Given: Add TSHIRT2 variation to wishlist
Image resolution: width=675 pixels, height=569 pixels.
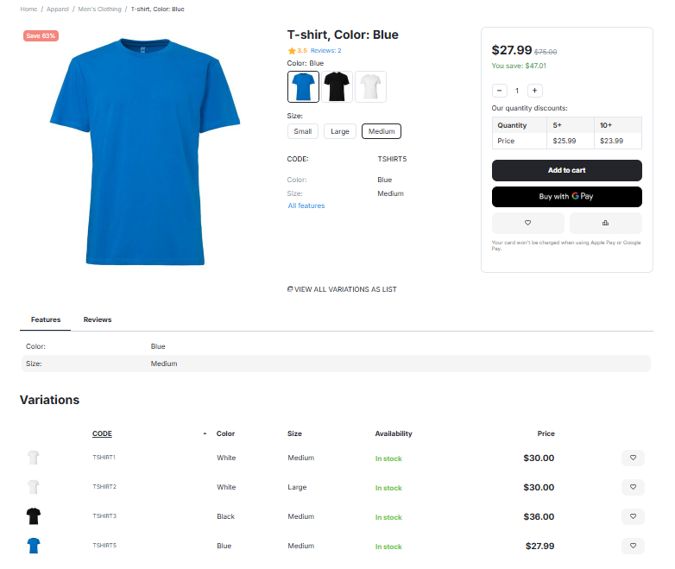Looking at the screenshot, I should [633, 487].
